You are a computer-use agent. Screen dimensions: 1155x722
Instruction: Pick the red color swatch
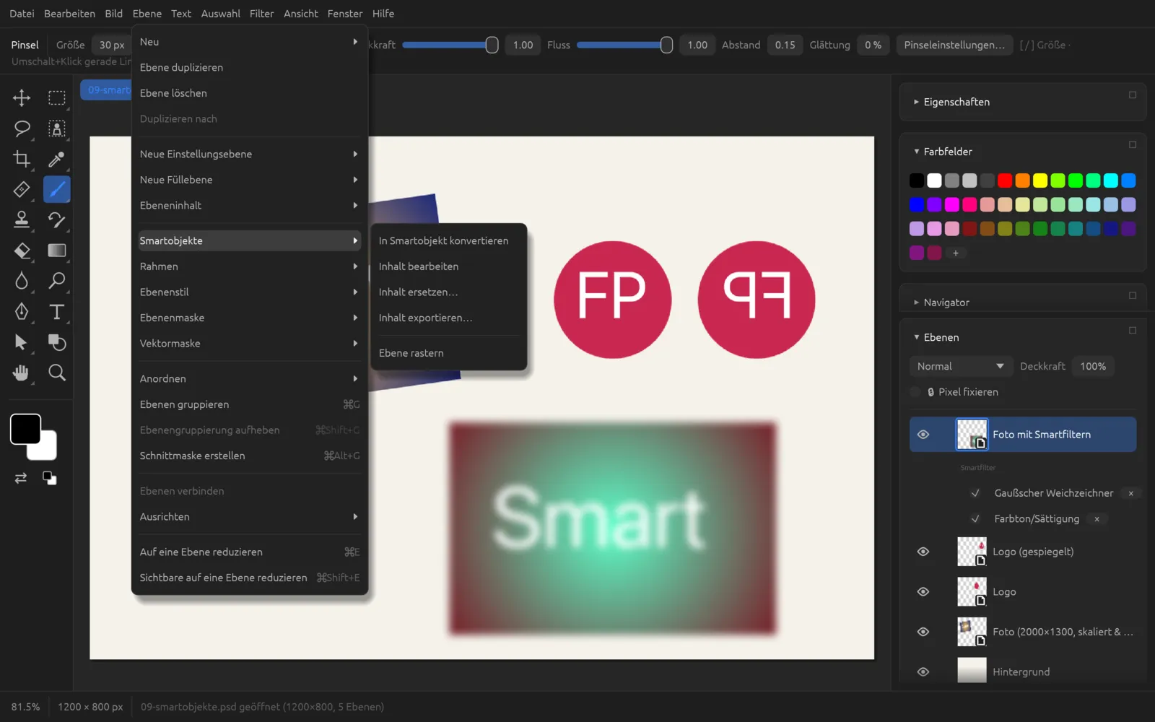click(x=1005, y=180)
